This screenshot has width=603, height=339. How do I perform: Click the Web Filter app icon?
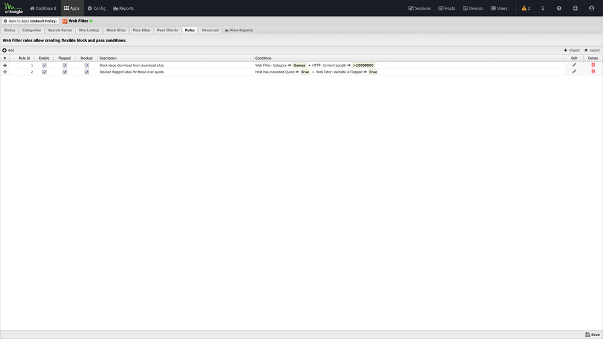[65, 21]
